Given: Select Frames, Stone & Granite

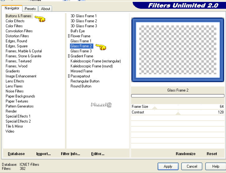Looking at the screenshot, I should click(x=23, y=56).
